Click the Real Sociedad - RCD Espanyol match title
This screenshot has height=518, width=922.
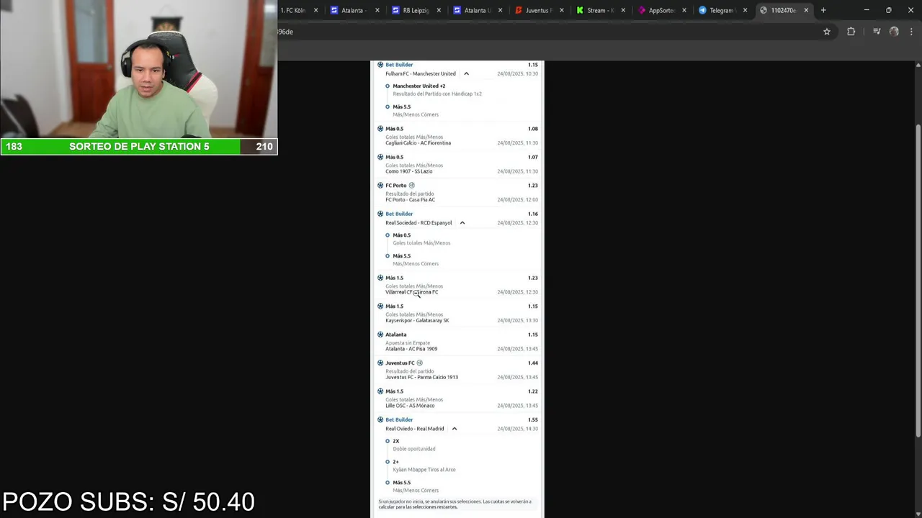(419, 223)
